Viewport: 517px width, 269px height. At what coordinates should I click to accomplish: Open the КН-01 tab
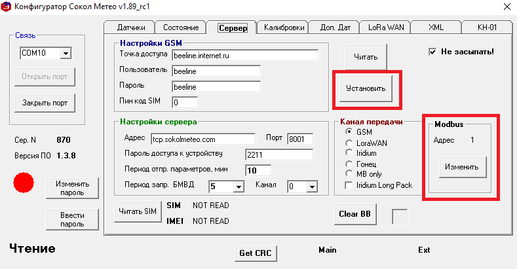coord(487,27)
